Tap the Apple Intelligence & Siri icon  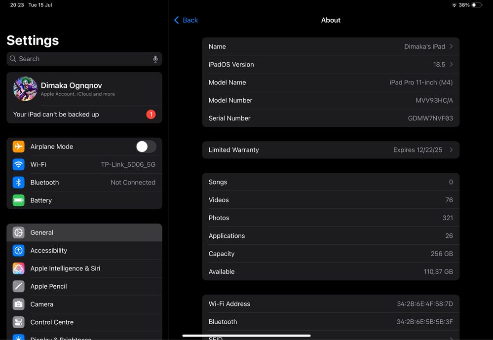point(19,268)
